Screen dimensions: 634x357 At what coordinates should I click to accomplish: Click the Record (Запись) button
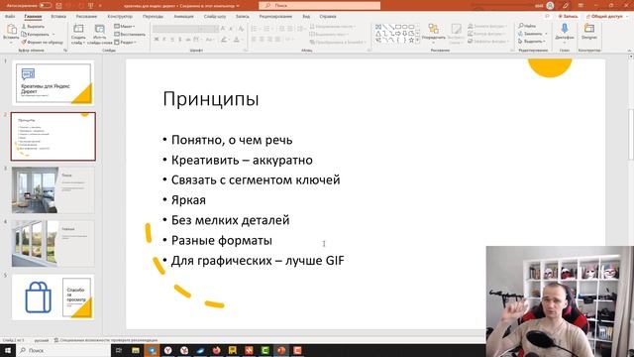point(568,16)
